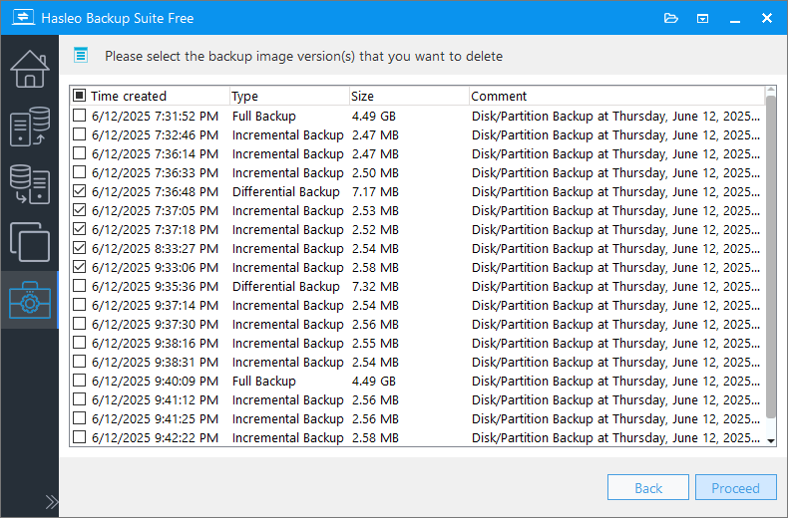The width and height of the screenshot is (788, 518).
Task: Check the 7:36:14 PM backup checkbox
Action: [80, 153]
